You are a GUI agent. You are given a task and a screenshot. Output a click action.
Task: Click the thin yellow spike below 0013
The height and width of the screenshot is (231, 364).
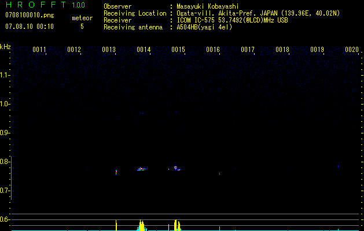coord(116,225)
